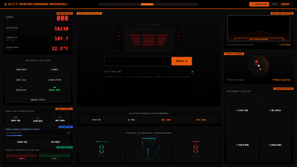
Task: Click the Mute Audio speaker icon
Action: 60,118
